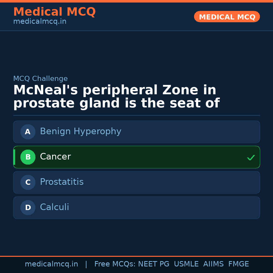Click the orange divider line below footer
Image resolution: width=273 pixels, height=273 pixels.
[x=136, y=255]
